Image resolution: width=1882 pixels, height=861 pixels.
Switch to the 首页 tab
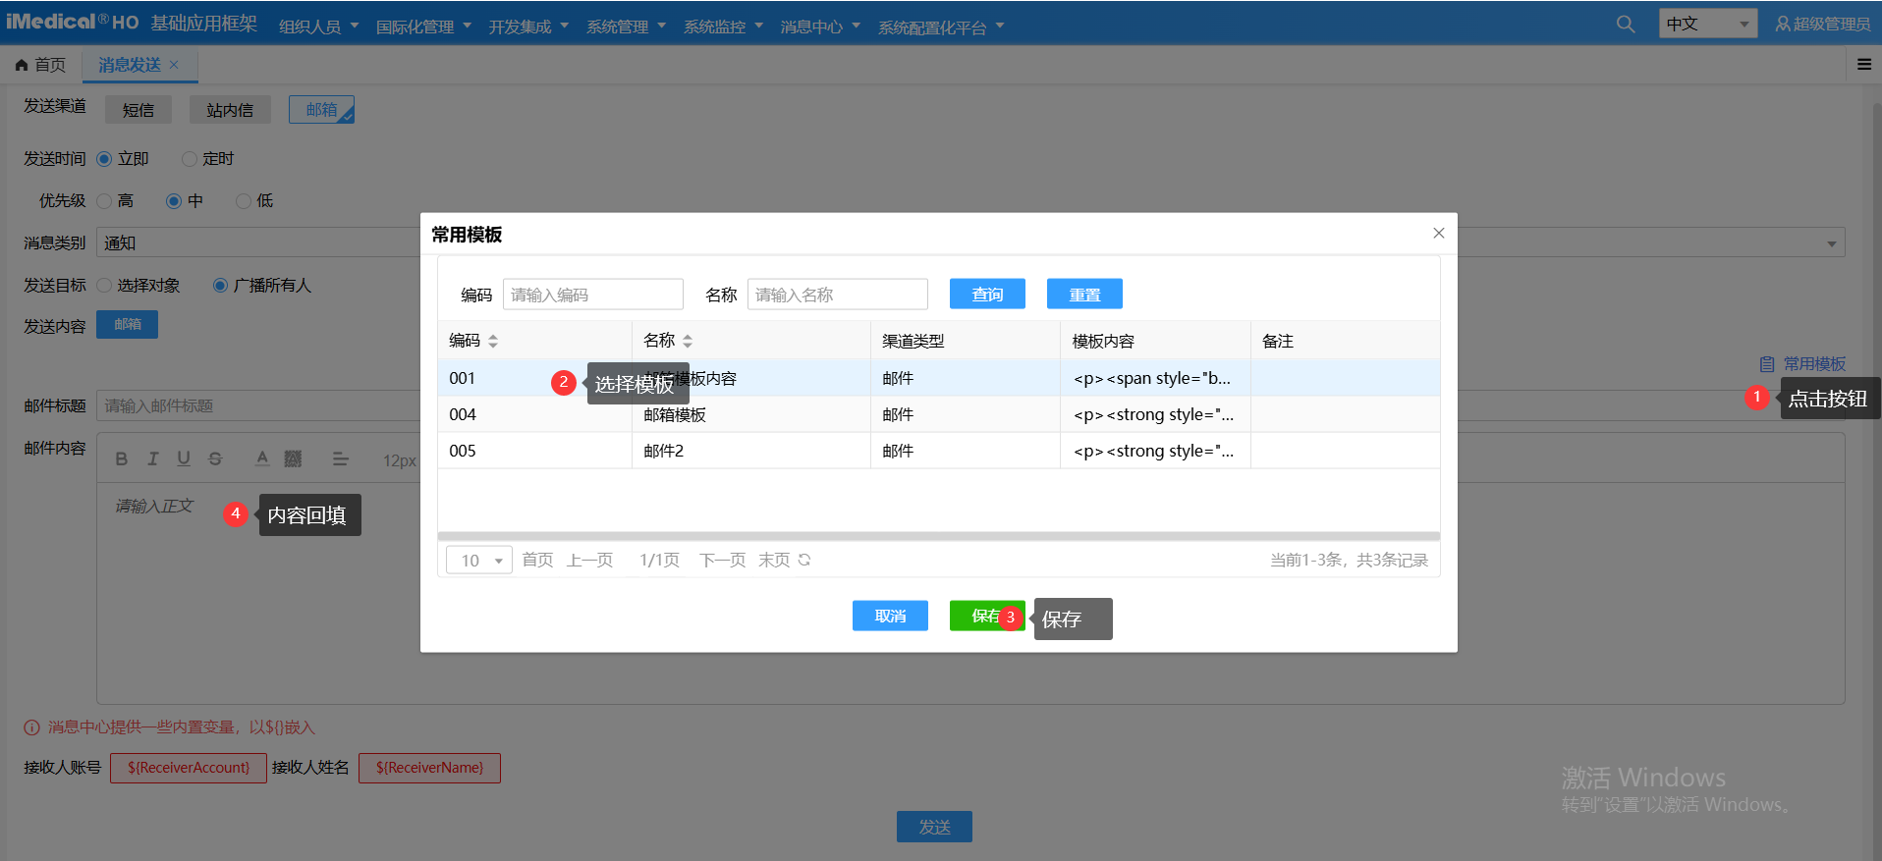pyautogui.click(x=41, y=65)
